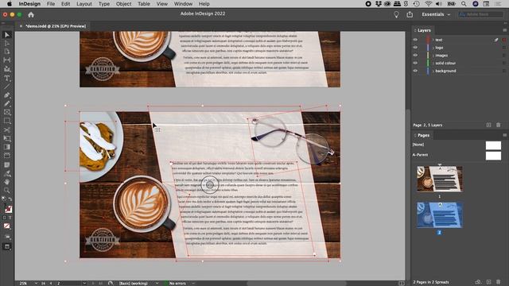This screenshot has height=286, width=509.
Task: Open the Object menu
Action: [124, 4]
